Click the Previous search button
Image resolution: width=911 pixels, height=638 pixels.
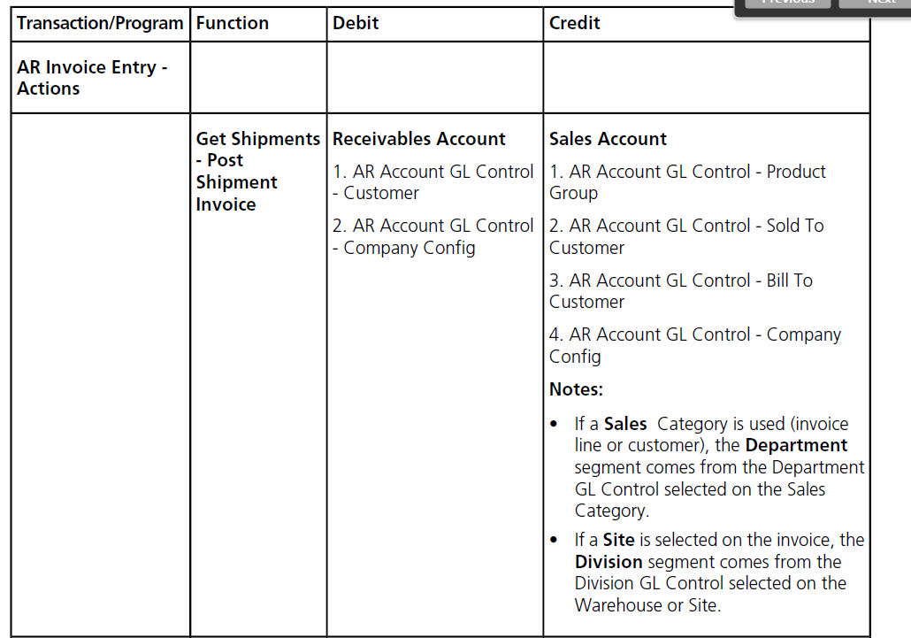click(x=787, y=3)
